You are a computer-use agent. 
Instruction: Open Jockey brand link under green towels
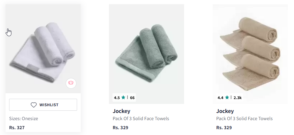pyautogui.click(x=122, y=111)
